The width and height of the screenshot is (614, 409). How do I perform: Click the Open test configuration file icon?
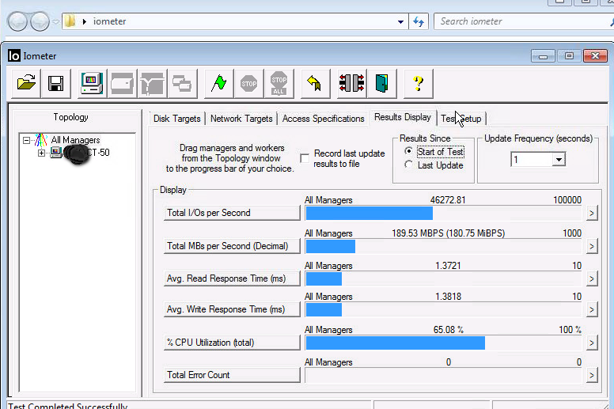[26, 83]
